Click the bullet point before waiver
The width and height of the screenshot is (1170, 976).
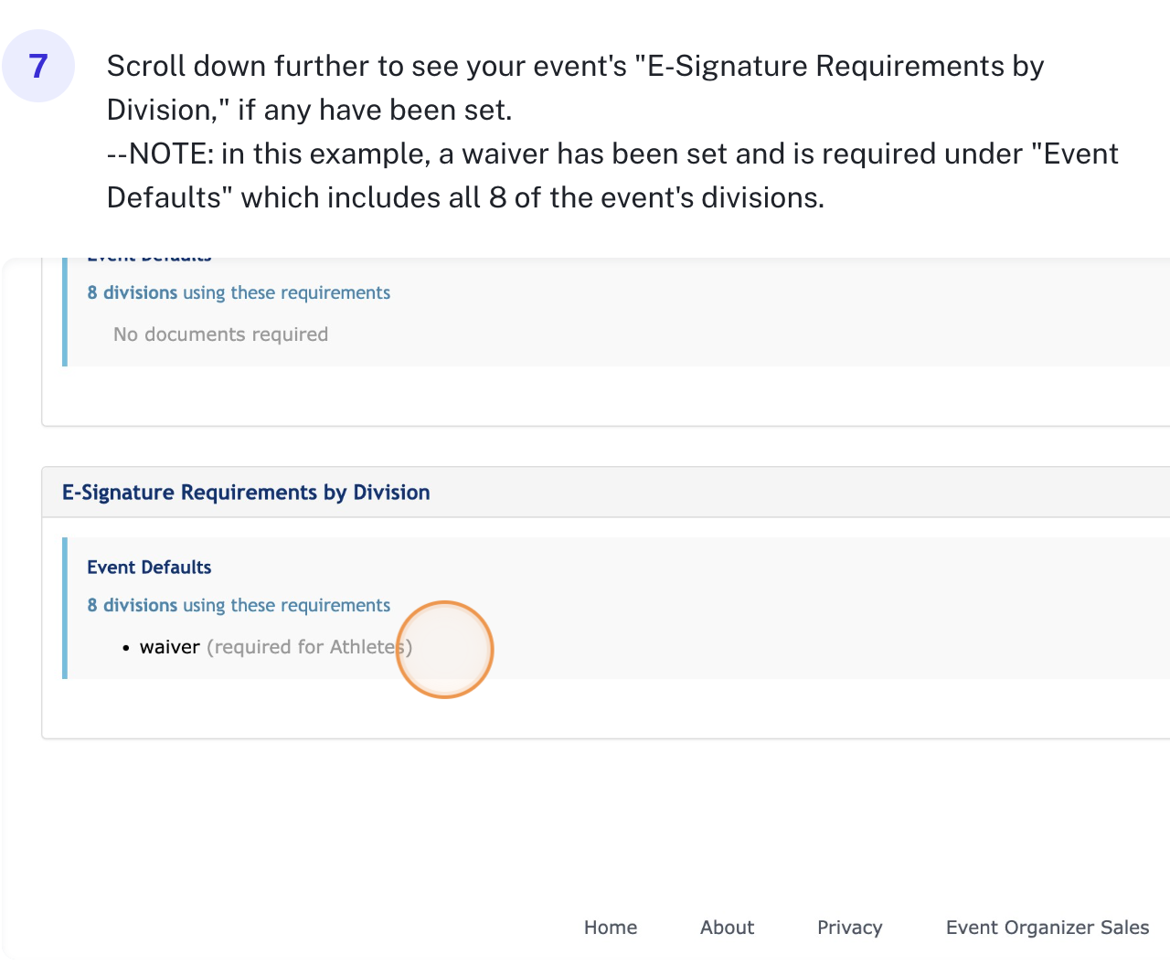[126, 648]
